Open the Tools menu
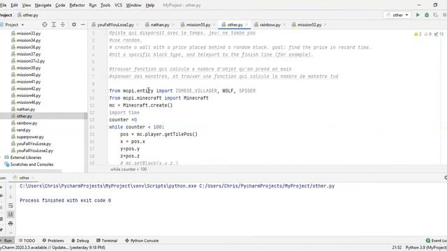The height and width of the screenshot is (251, 447). coord(105,5)
